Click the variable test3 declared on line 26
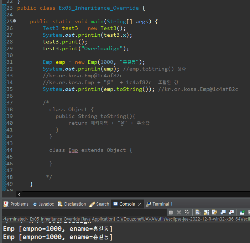Viewport: 250px width, 243px height. (70, 28)
